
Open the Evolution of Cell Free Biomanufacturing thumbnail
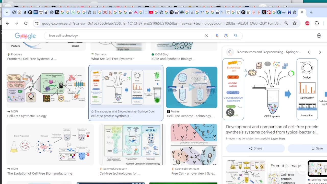click(50, 144)
